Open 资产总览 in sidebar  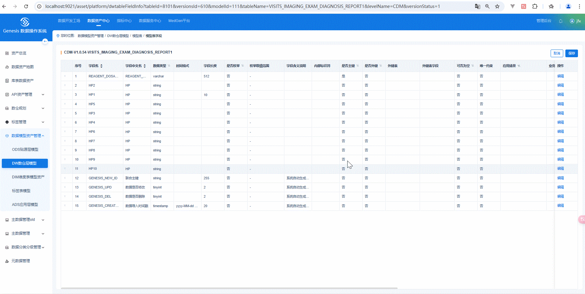tap(19, 53)
